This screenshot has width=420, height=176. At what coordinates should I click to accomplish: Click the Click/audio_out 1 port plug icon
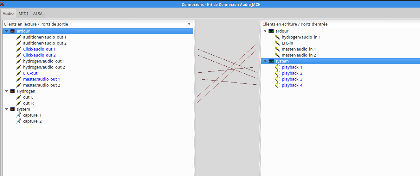[x=19, y=49]
